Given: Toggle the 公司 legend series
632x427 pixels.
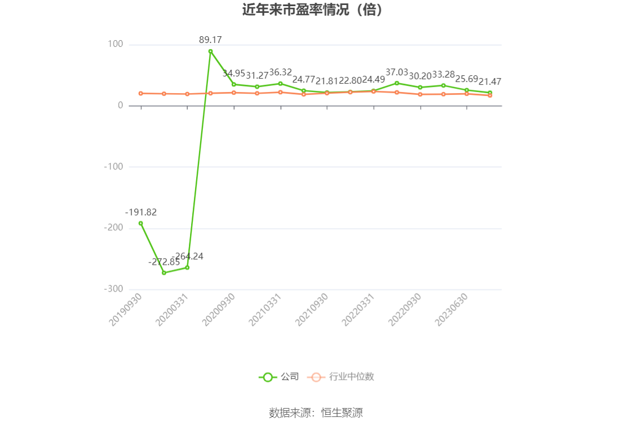Looking at the screenshot, I should click(x=279, y=377).
